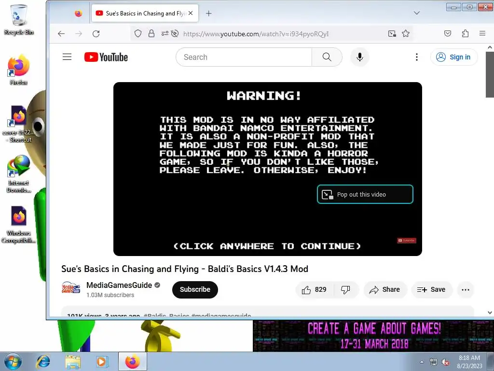
Task: Open the muted volume tray icon
Action: (445, 362)
